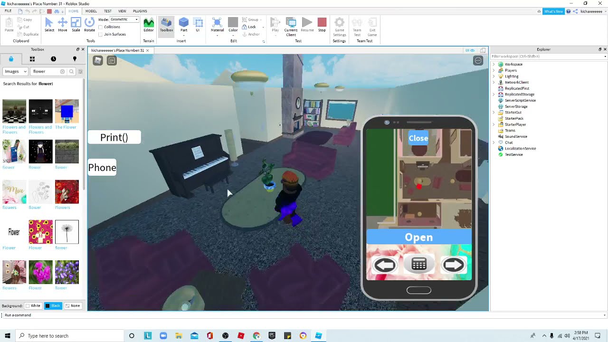Viewport: 608px width, 342px height.
Task: Open the Toolbox Marketplace tab
Action: pos(11,59)
